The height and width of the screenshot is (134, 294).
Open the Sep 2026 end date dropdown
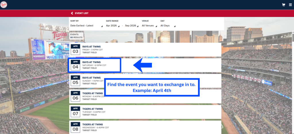point(132,26)
